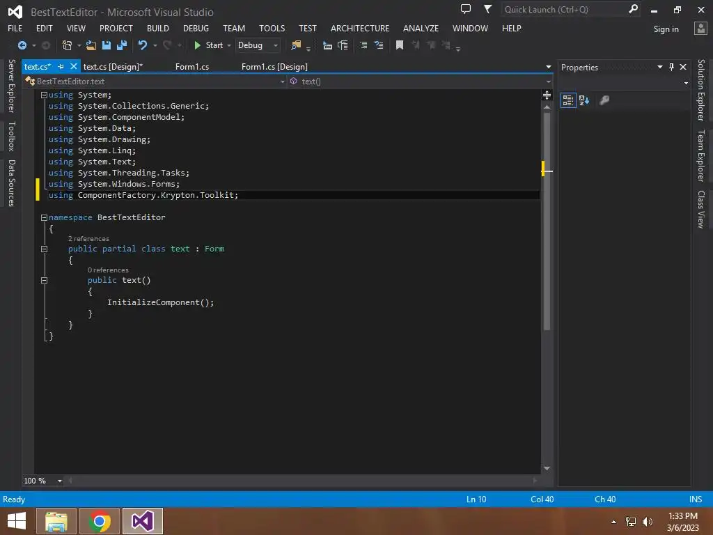Open the FILE menu
Image resolution: width=713 pixels, height=535 pixels.
point(15,28)
